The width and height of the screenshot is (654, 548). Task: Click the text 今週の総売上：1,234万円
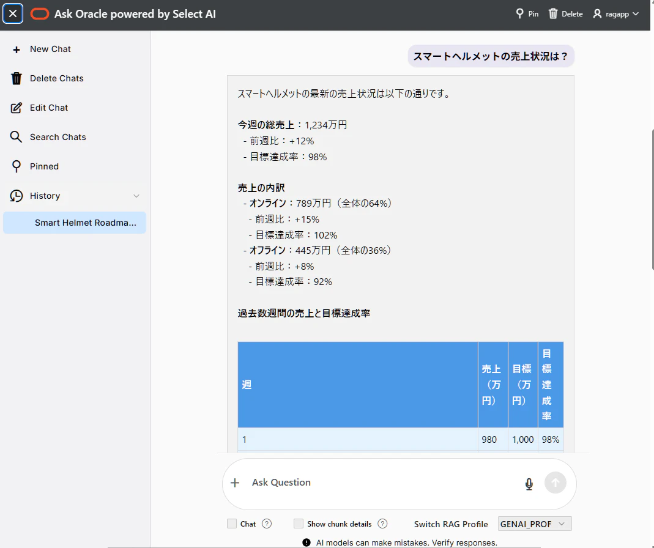click(x=292, y=125)
